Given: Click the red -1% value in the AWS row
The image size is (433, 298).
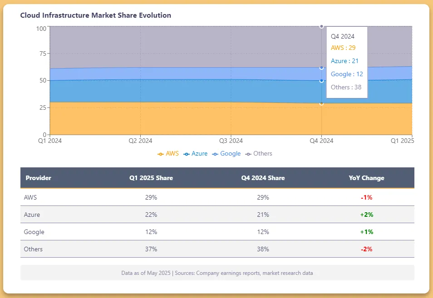Looking at the screenshot, I should pyautogui.click(x=366, y=197).
